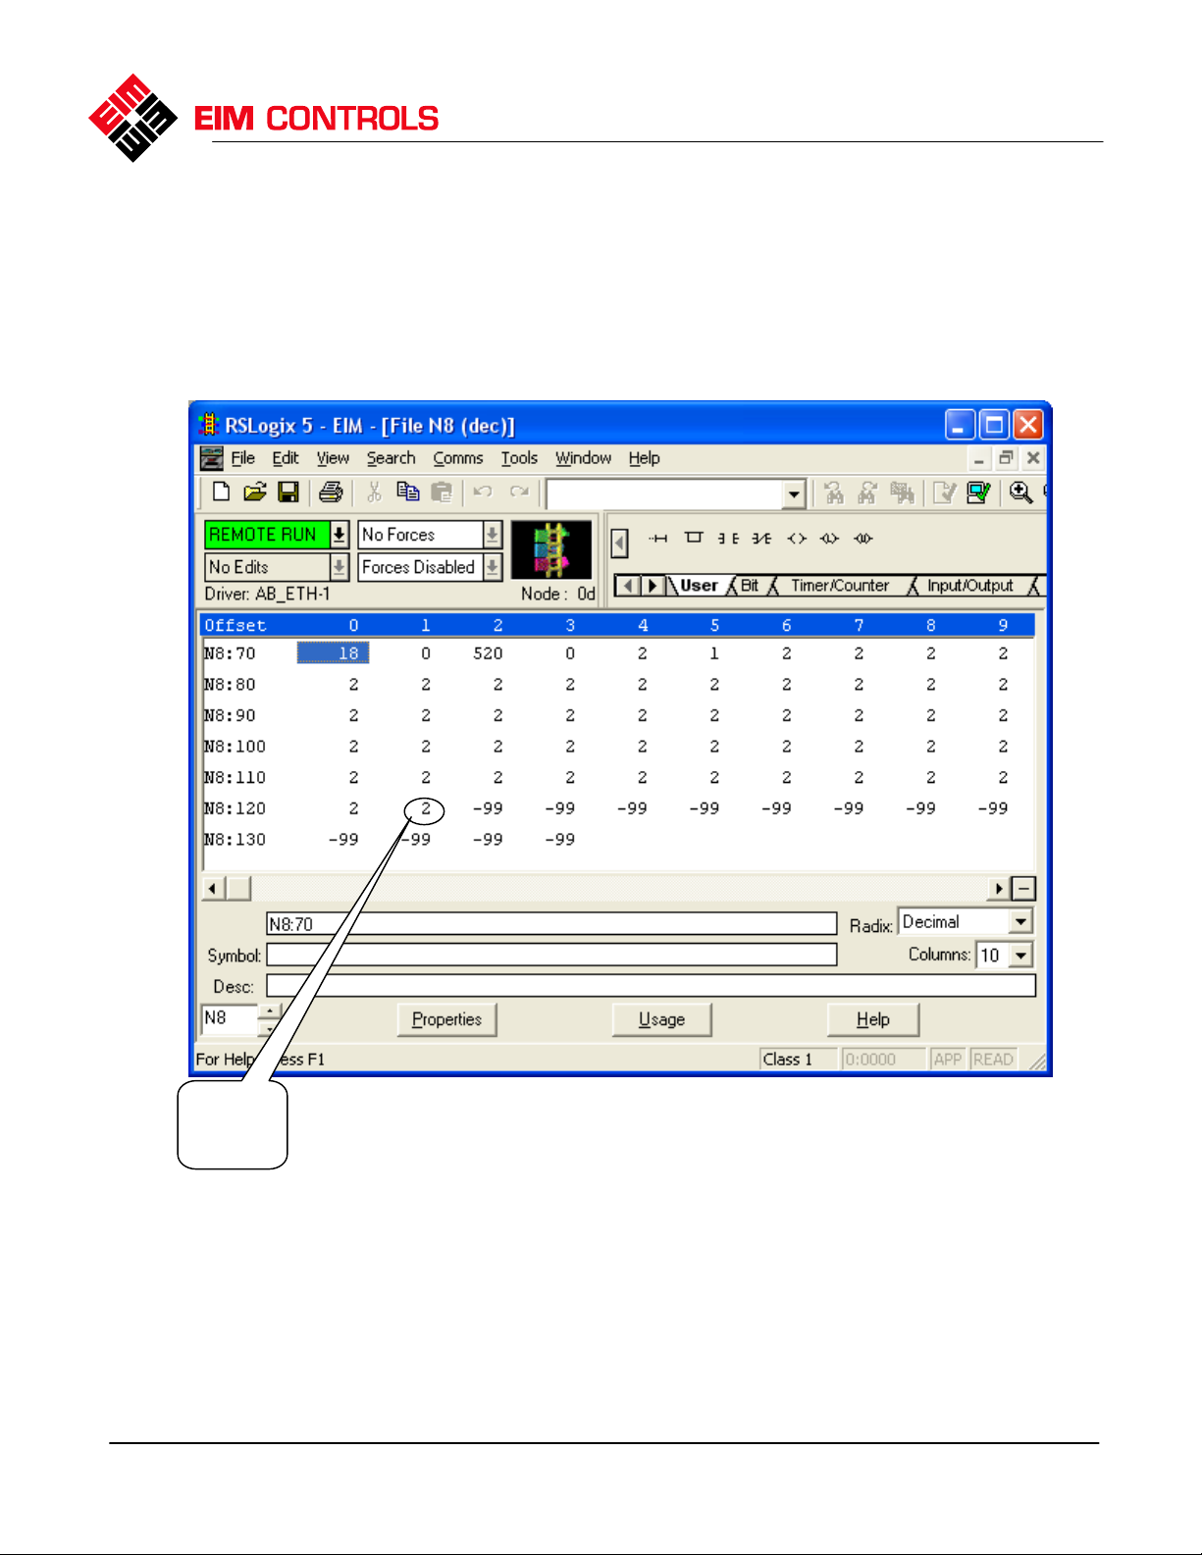Screen dimensions: 1202x1555
Task: Insert Output Energize coil instruction
Action: tap(796, 538)
